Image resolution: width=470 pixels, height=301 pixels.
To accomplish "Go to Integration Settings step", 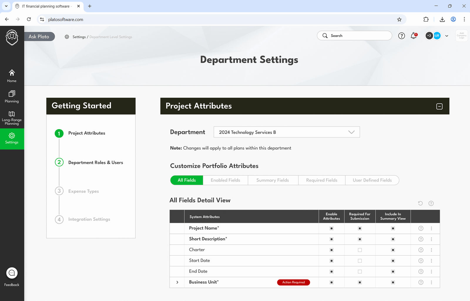I will (83, 219).
